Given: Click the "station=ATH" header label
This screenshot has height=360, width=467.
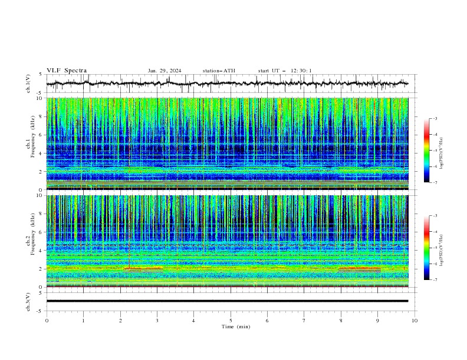Looking at the screenshot, I should [x=219, y=71].
